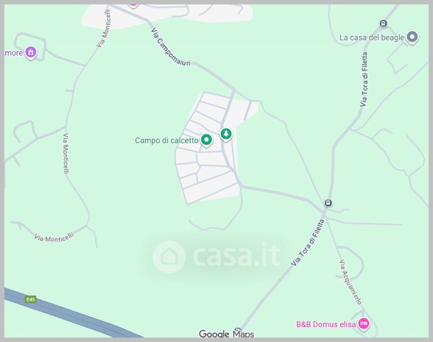Select the B&B Domus elisa text label

click(x=326, y=324)
